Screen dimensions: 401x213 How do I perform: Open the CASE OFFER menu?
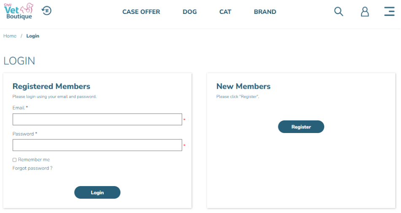tap(141, 12)
